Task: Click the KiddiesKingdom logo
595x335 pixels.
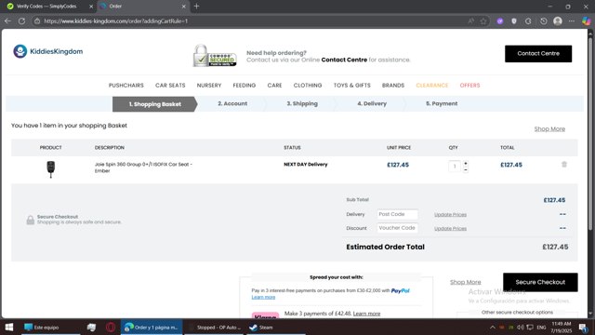Action: pyautogui.click(x=48, y=51)
